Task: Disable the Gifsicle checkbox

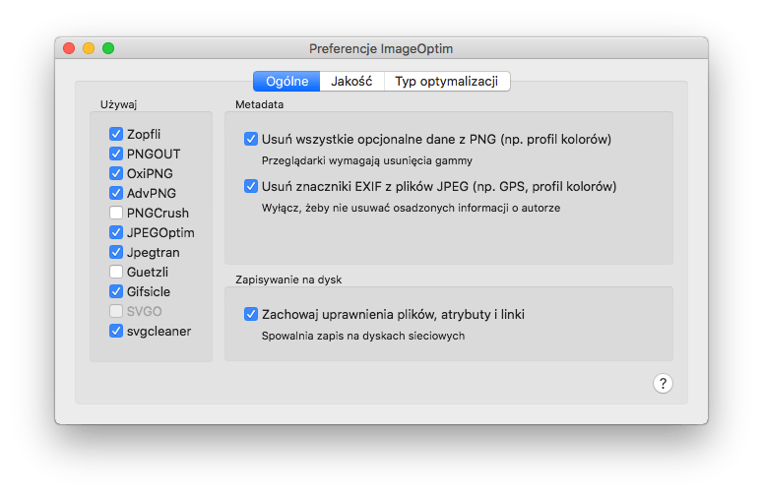Action: [x=116, y=292]
